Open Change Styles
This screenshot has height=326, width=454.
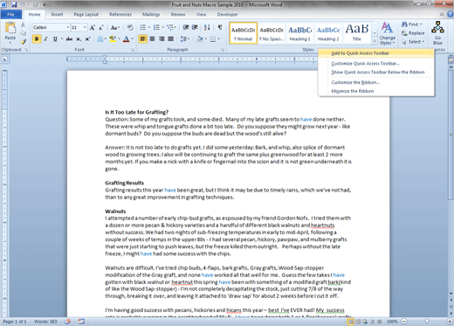387,34
